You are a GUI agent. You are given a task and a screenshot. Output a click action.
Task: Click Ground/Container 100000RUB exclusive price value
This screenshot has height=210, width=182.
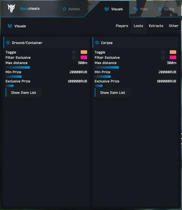[77, 81]
